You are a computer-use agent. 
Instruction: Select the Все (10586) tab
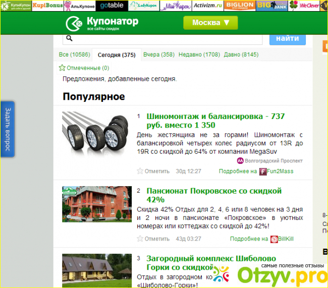tap(74, 54)
